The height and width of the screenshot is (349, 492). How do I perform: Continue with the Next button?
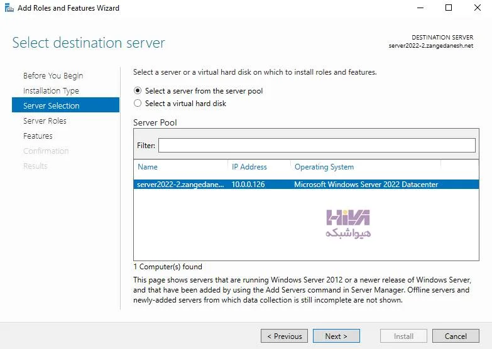pyautogui.click(x=336, y=336)
